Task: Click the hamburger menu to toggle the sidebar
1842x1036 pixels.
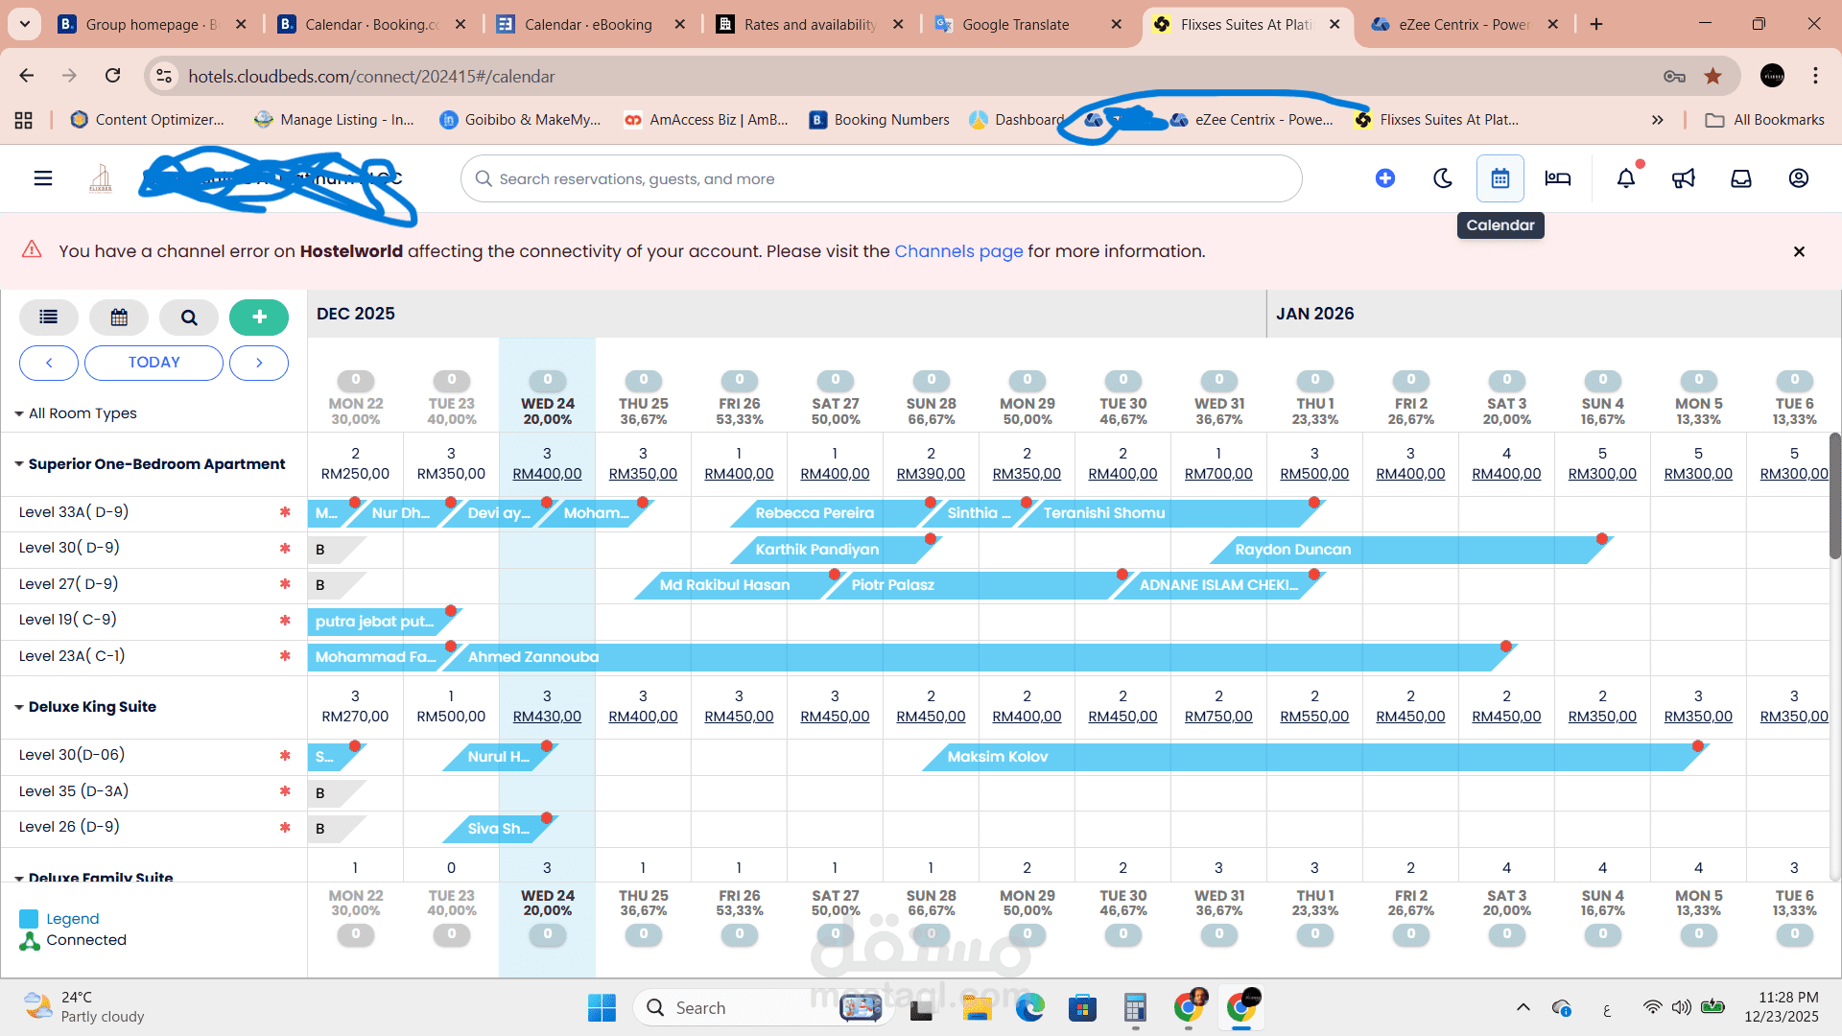Action: click(42, 178)
